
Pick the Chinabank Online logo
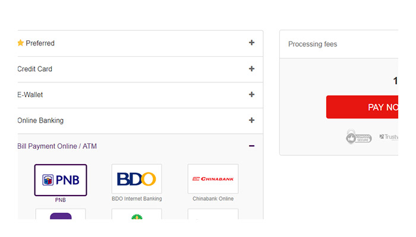coord(213,179)
